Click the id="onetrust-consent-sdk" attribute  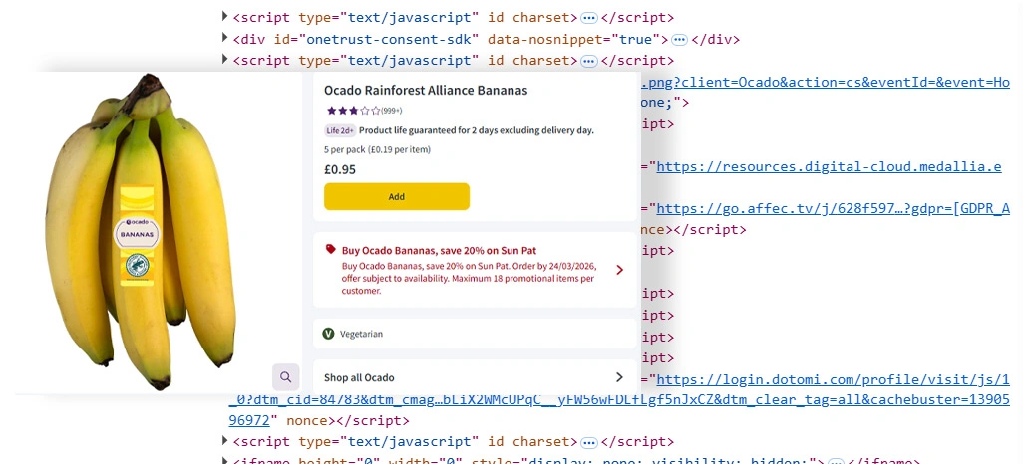tap(377, 39)
